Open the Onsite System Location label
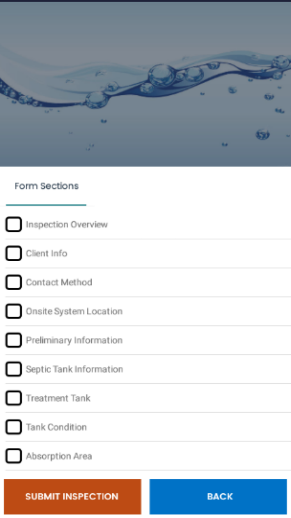The image size is (291, 518). pyautogui.click(x=74, y=311)
